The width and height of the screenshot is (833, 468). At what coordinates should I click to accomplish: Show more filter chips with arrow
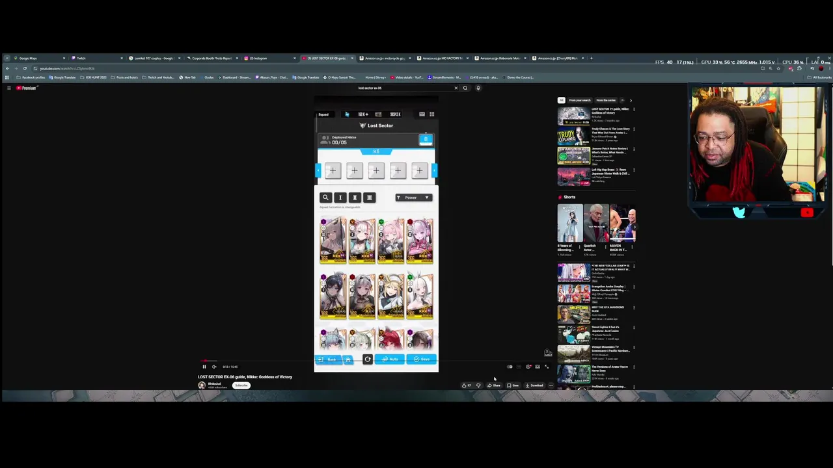630,100
